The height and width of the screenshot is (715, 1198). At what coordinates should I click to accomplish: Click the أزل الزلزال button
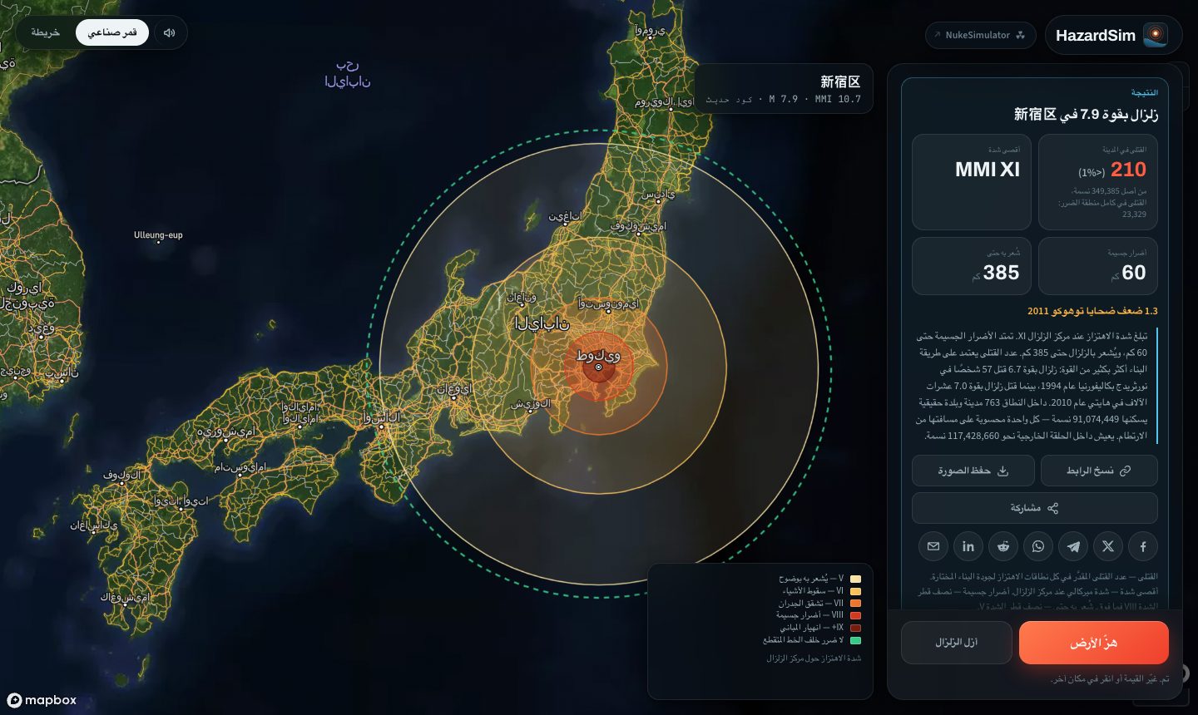[957, 643]
